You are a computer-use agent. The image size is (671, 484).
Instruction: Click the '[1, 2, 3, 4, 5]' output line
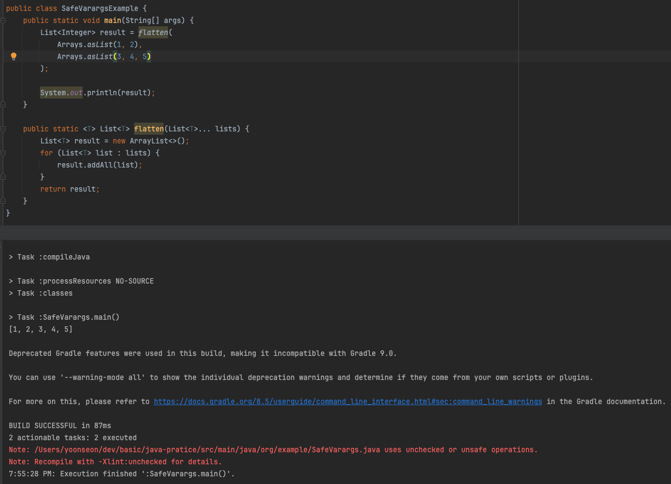(41, 329)
